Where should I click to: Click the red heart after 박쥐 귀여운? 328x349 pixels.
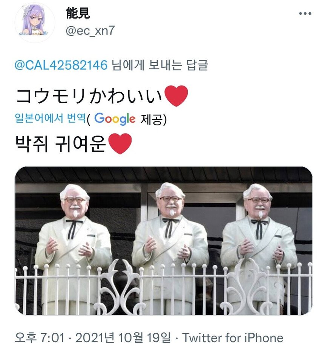pos(120,143)
